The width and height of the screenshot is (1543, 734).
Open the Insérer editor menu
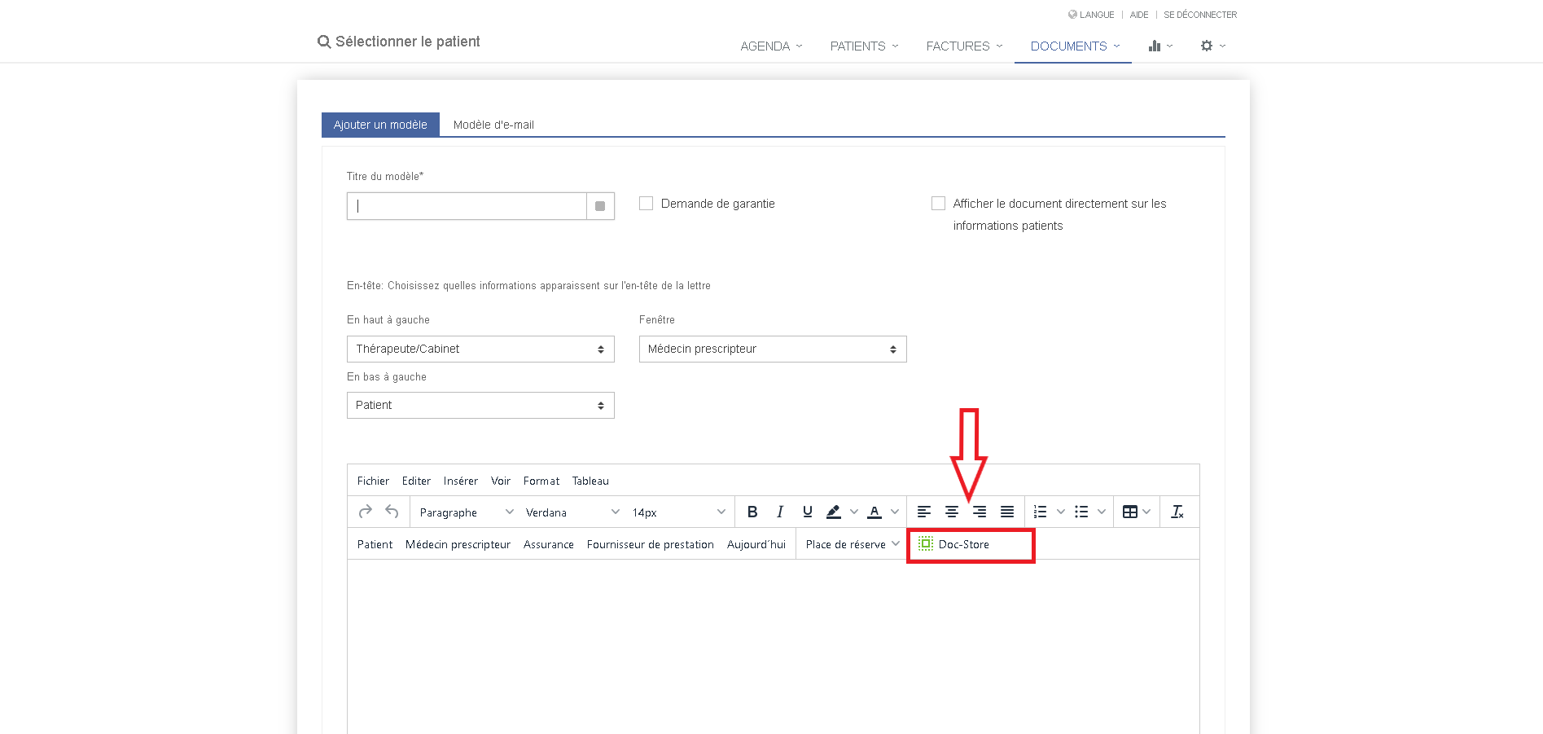point(460,481)
